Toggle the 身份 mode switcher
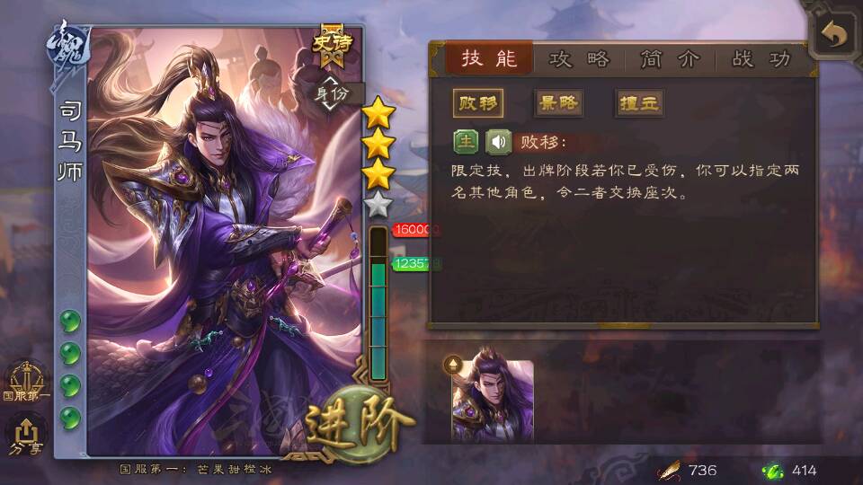Screen dimensions: 863x485 332,93
